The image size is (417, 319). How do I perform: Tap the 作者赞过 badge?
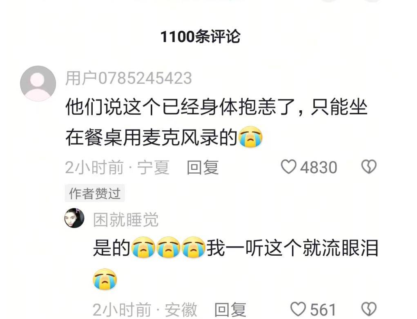pyautogui.click(x=95, y=193)
